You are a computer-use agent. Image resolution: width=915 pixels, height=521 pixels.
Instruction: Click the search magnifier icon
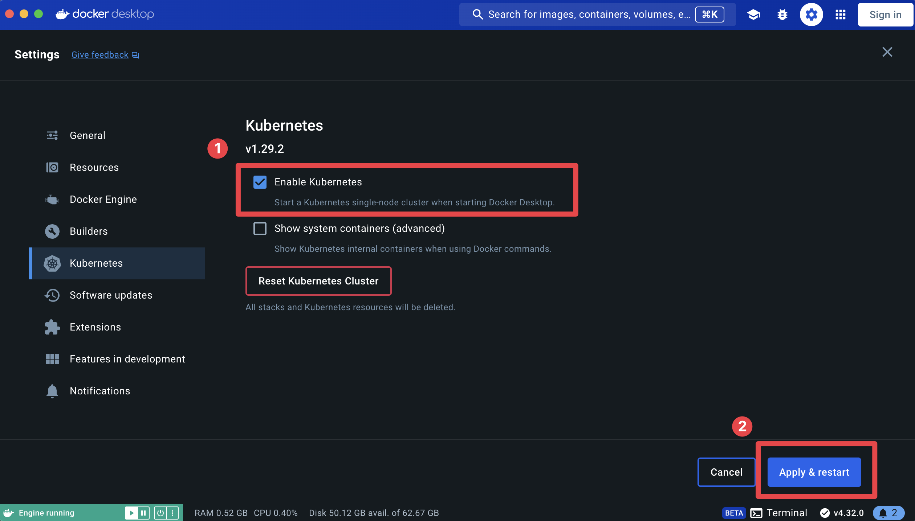point(477,15)
